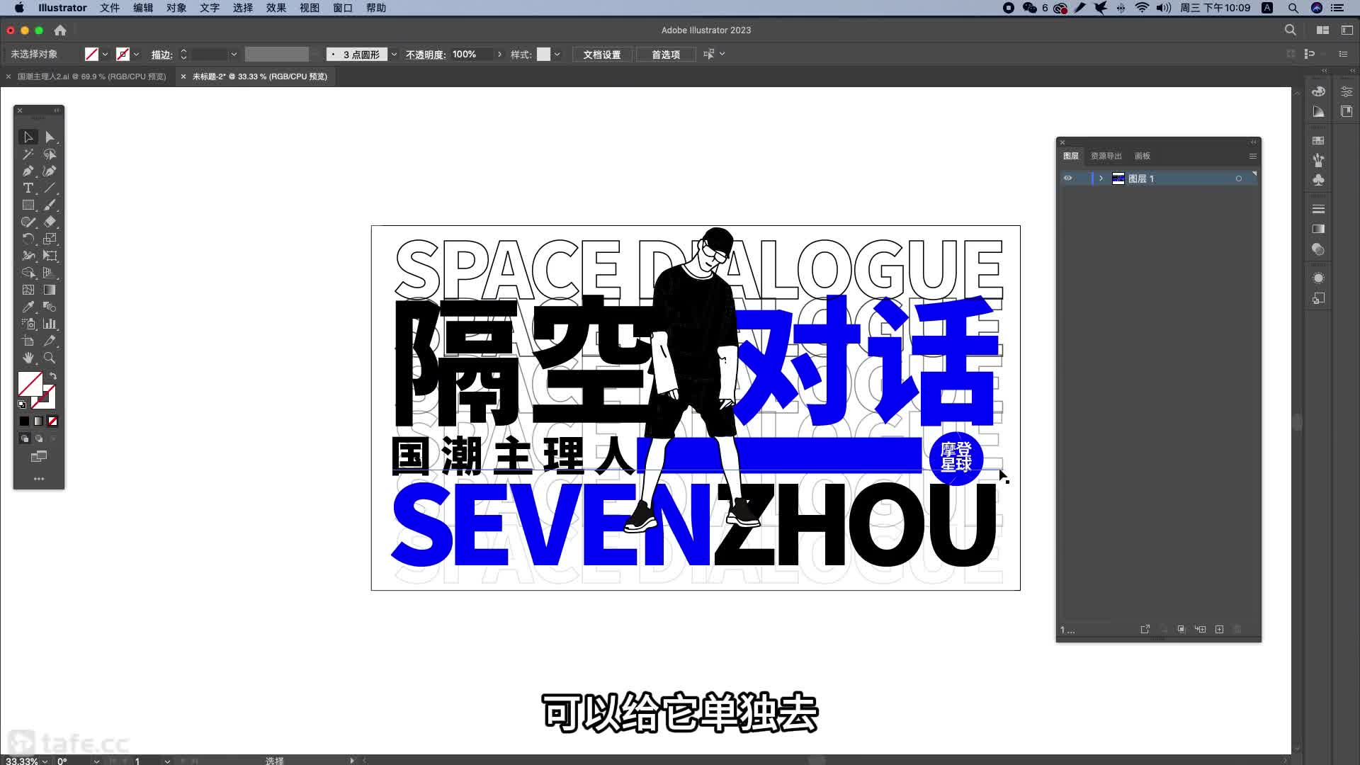Viewport: 1360px width, 765px height.
Task: Click the Hand tool
Action: click(28, 358)
